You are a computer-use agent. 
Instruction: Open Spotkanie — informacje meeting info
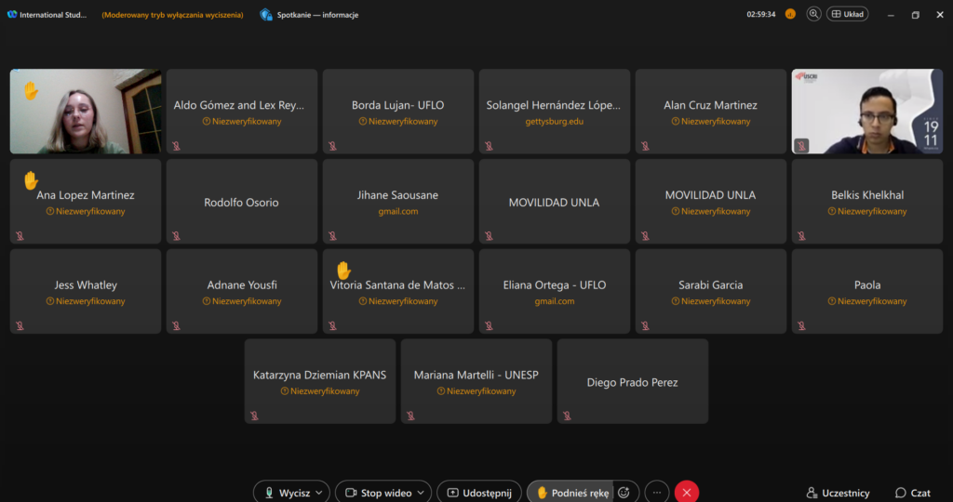[x=309, y=15]
